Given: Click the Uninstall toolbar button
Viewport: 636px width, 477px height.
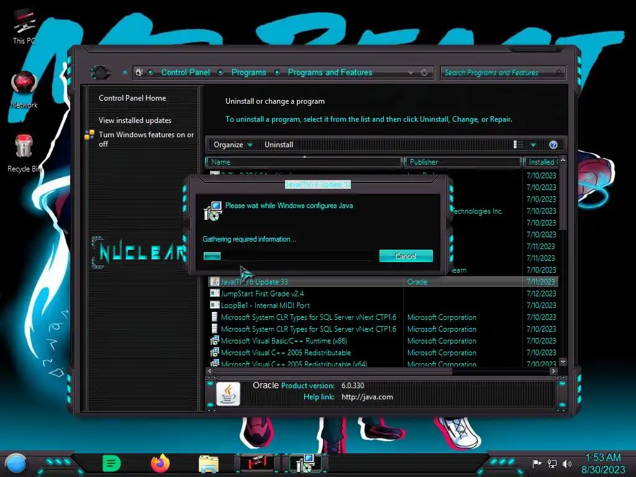Looking at the screenshot, I should point(279,145).
